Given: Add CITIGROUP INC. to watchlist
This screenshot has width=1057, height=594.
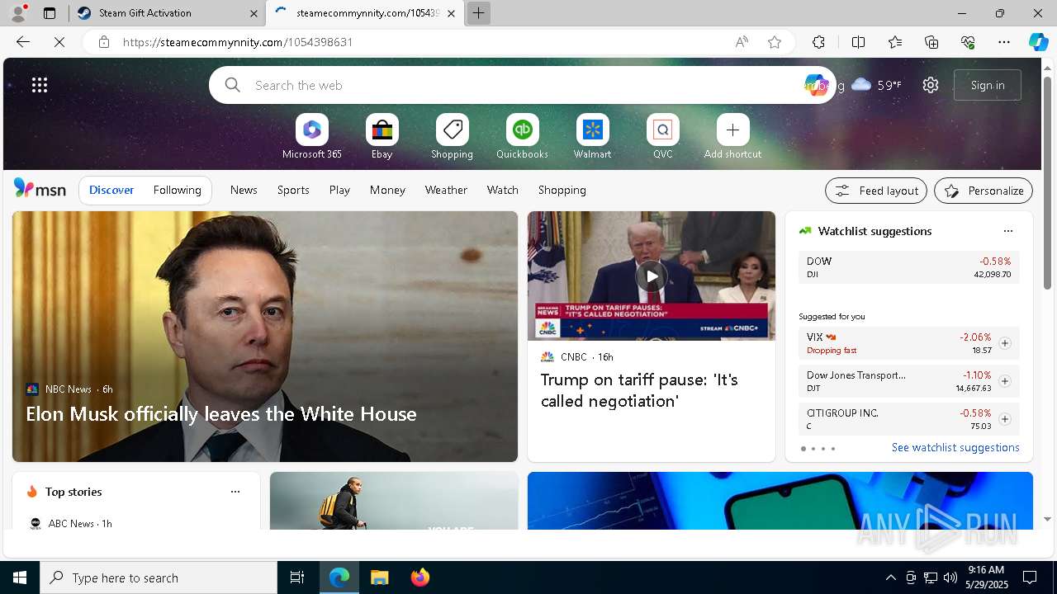Looking at the screenshot, I should (x=1004, y=419).
